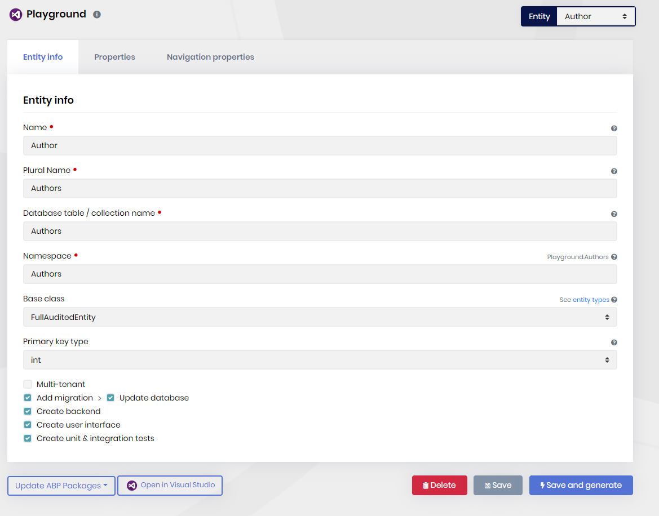Click help icon for Database table name

614,214
